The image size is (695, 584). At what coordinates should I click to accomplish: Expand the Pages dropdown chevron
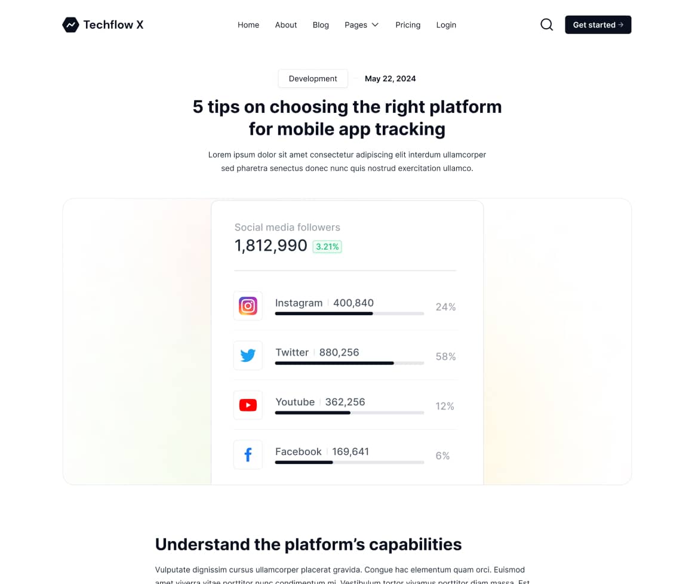(x=376, y=25)
